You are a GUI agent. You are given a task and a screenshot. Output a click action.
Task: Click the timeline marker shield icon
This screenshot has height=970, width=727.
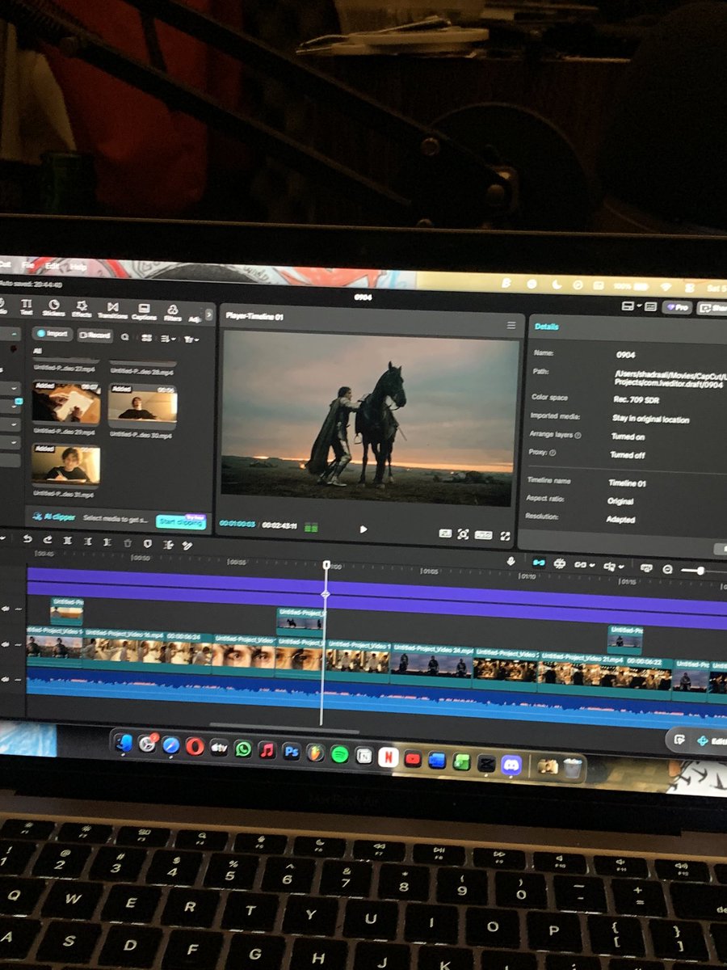pyautogui.click(x=147, y=544)
